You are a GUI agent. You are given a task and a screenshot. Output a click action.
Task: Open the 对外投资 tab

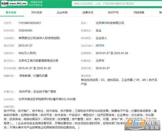point(36,12)
